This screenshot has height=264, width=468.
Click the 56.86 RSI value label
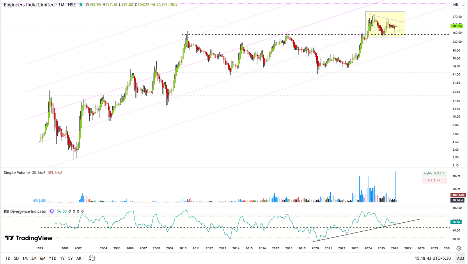tap(456, 222)
